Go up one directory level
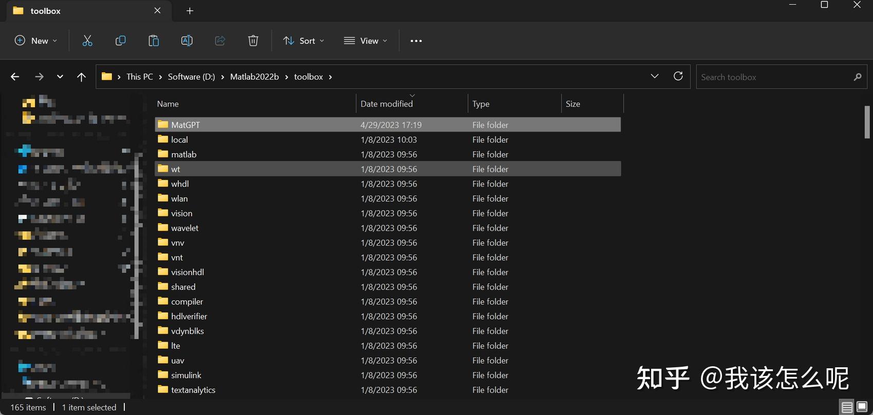This screenshot has height=415, width=873. (x=81, y=77)
